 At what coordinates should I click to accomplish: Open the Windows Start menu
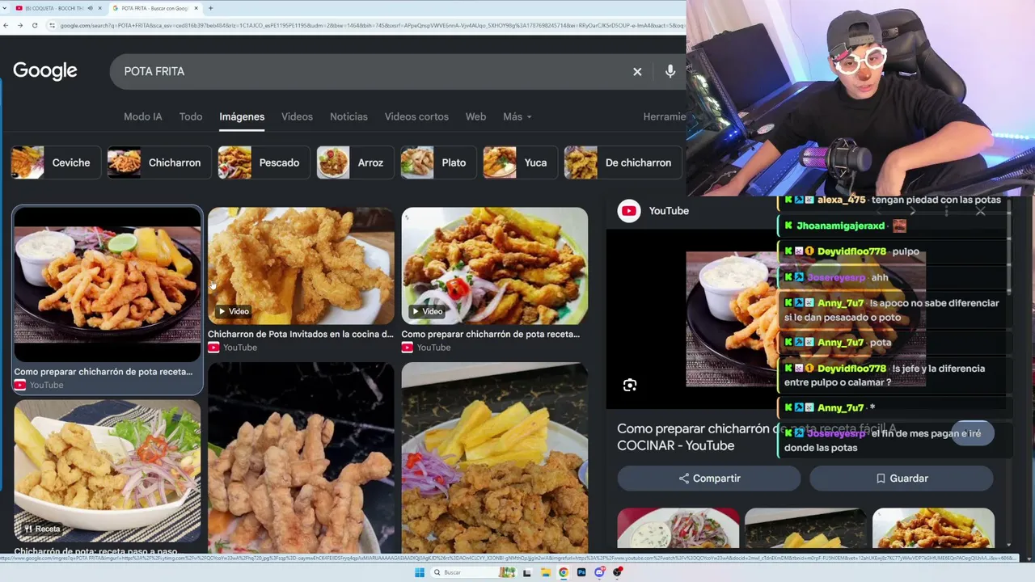tap(419, 572)
